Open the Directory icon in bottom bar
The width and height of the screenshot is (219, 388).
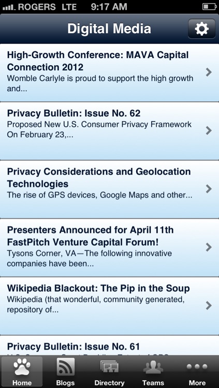(109, 367)
